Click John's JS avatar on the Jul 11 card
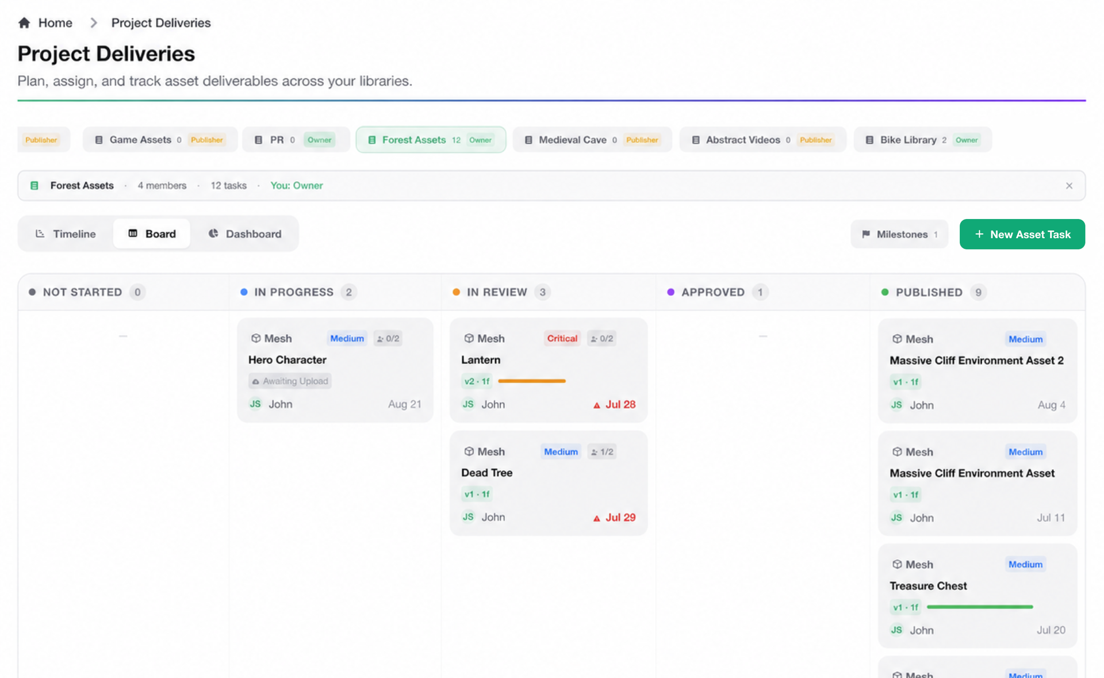This screenshot has width=1104, height=678. pyautogui.click(x=896, y=518)
